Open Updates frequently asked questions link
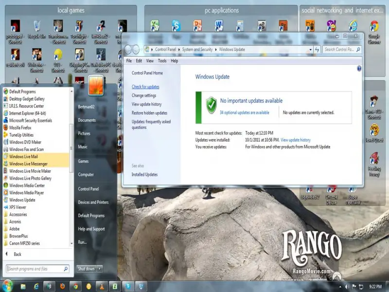389x292 pixels. point(151,125)
